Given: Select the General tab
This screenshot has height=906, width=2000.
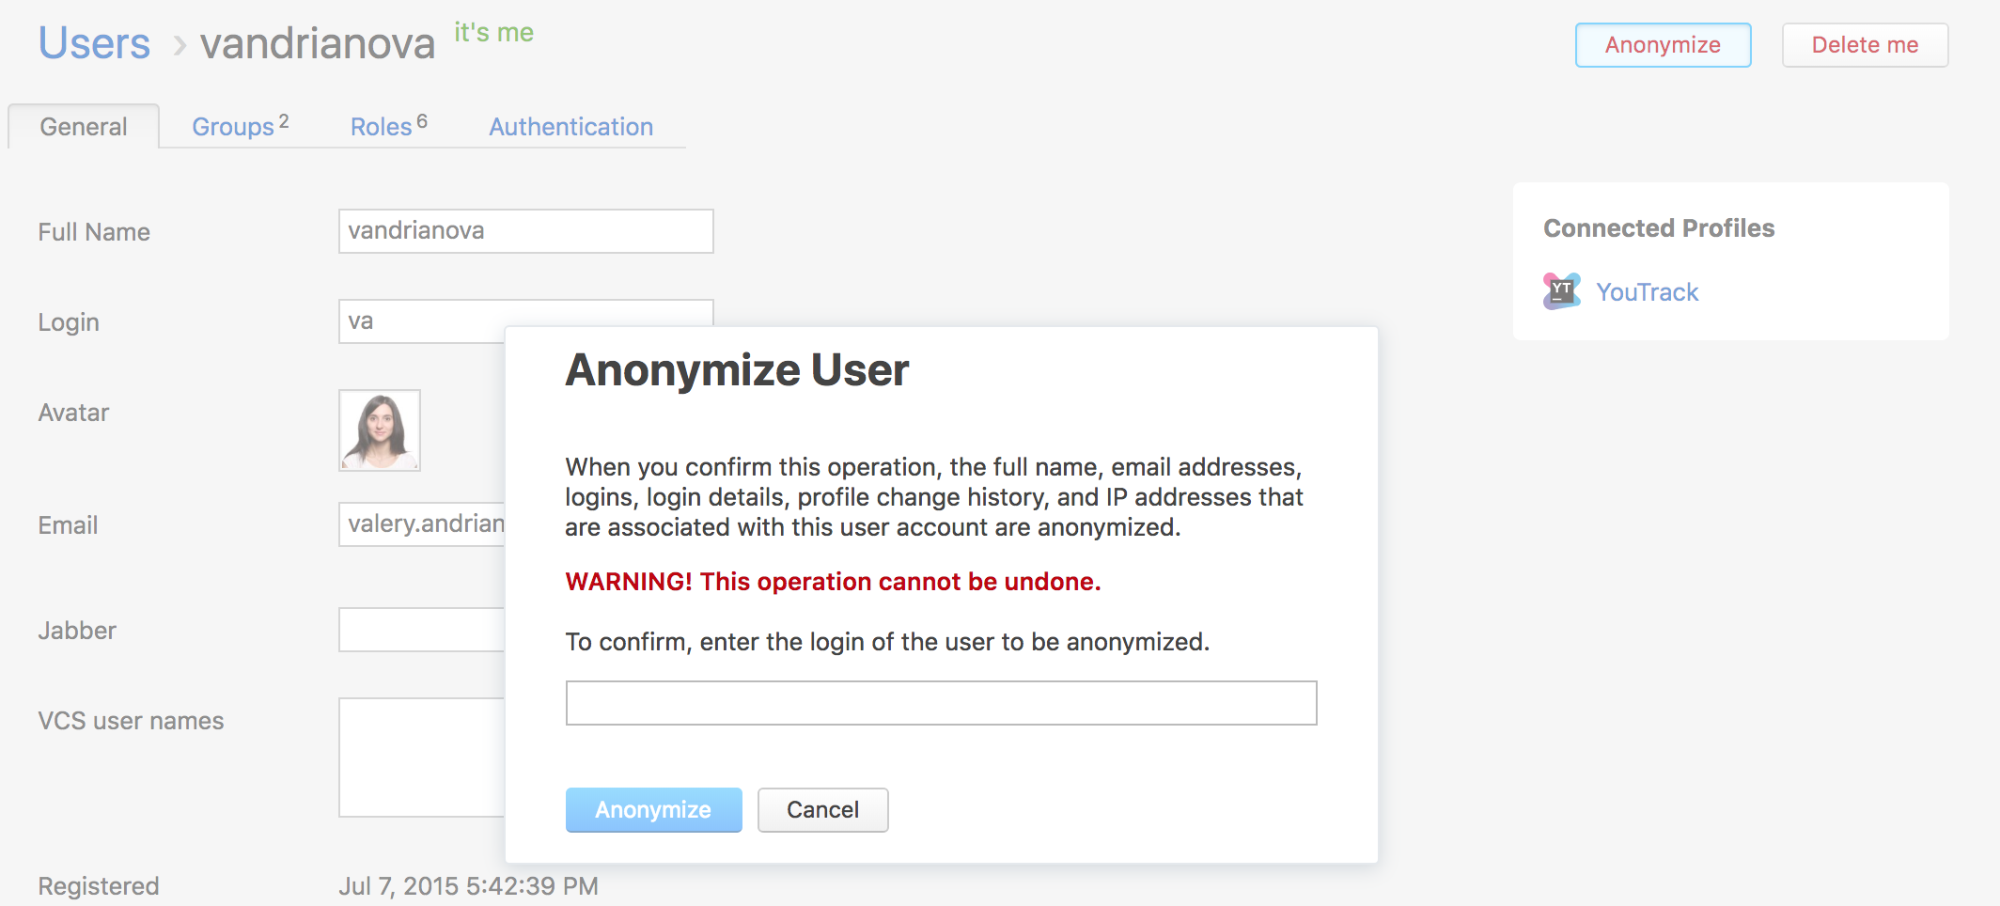Looking at the screenshot, I should tap(83, 126).
